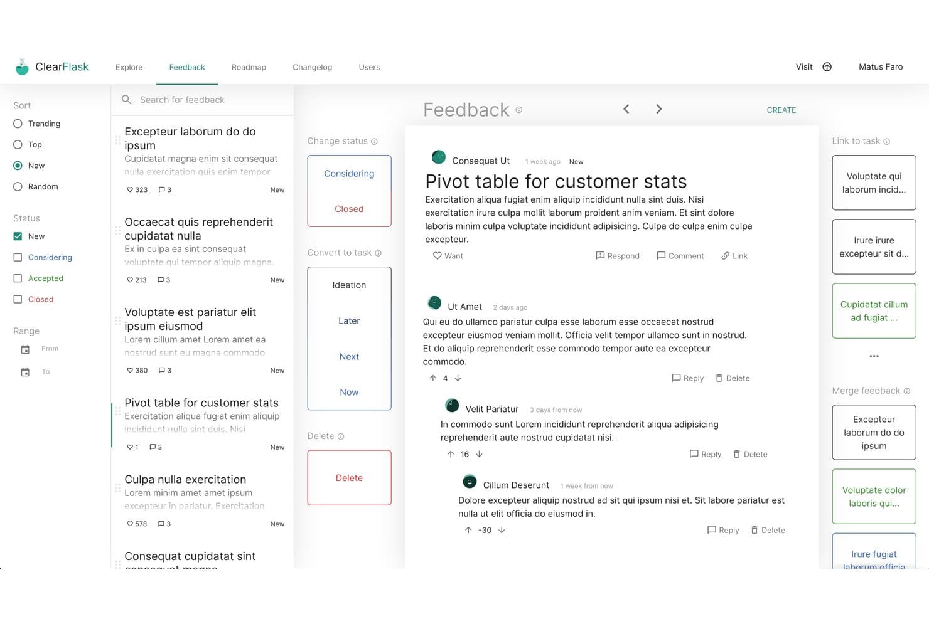Open the To date calendar icon
Screen dimensions: 929x619
[x=25, y=373]
